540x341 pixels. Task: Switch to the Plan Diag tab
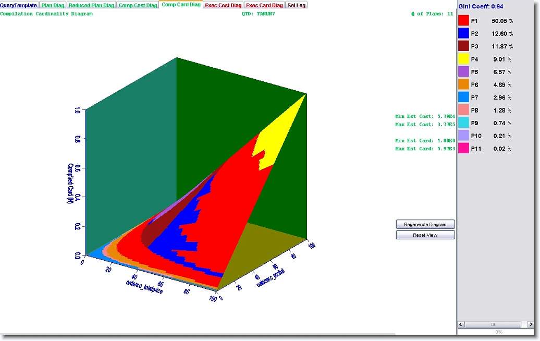(53, 5)
